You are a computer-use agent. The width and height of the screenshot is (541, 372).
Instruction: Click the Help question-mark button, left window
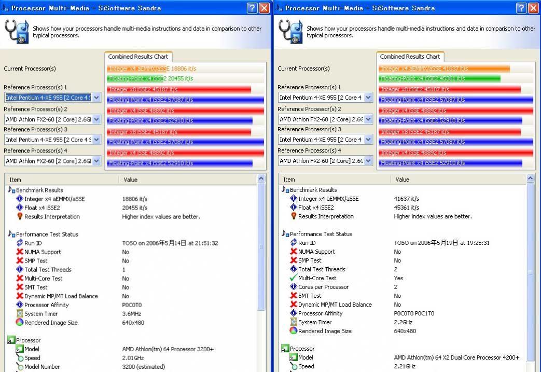(x=252, y=8)
